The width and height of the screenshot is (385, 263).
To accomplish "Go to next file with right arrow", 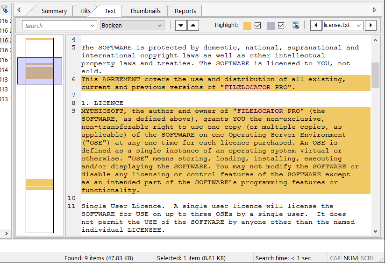I will (x=371, y=25).
